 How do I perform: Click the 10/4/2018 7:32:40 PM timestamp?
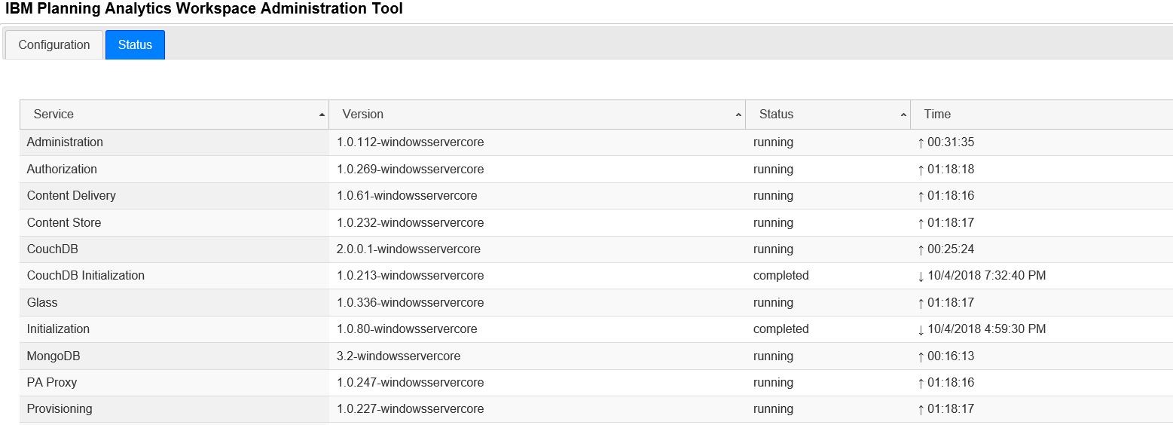point(986,276)
